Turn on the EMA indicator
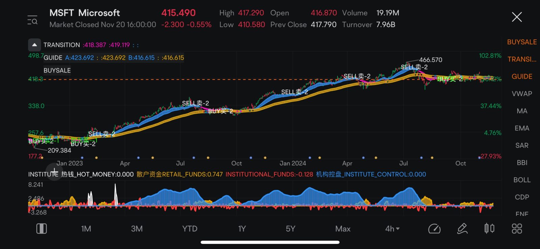The width and height of the screenshot is (540, 249). (522, 128)
